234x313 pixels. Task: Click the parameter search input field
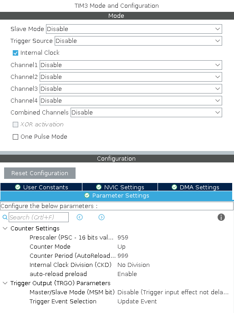pos(39,217)
